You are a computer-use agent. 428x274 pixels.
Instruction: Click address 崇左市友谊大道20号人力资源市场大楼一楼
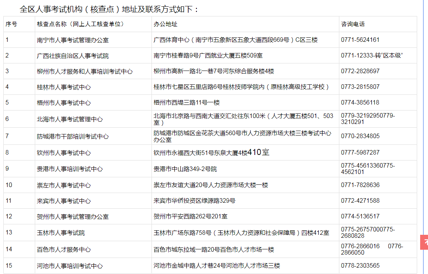211,185
